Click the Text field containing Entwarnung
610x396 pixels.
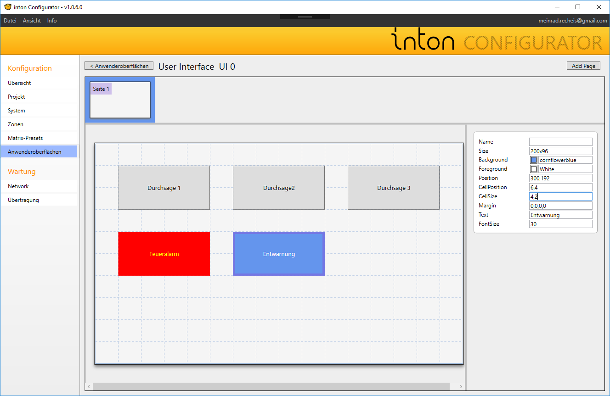pos(560,215)
